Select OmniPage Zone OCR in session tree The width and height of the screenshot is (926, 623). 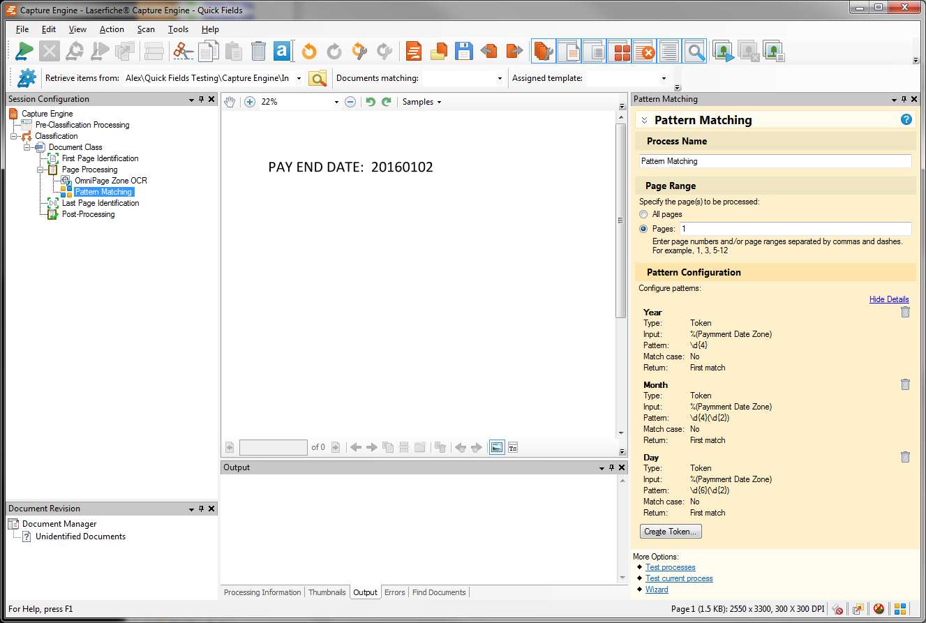point(110,181)
